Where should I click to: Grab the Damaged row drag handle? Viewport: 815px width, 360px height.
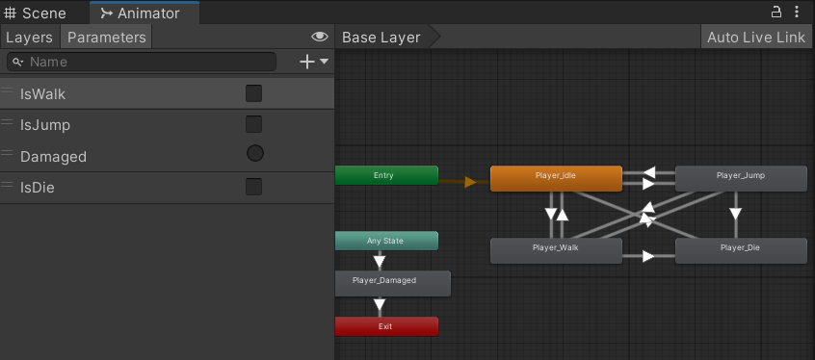point(7,153)
